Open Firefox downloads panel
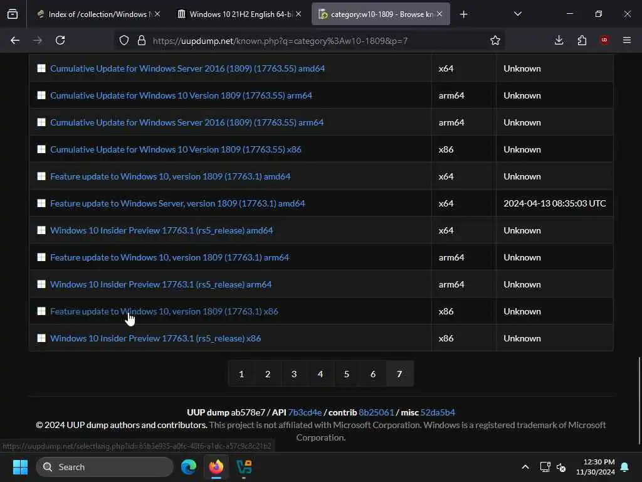 559,40
